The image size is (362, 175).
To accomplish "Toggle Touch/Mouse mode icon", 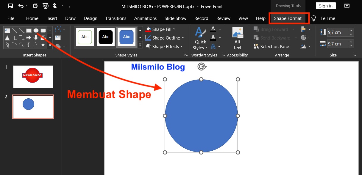I will [55, 6].
